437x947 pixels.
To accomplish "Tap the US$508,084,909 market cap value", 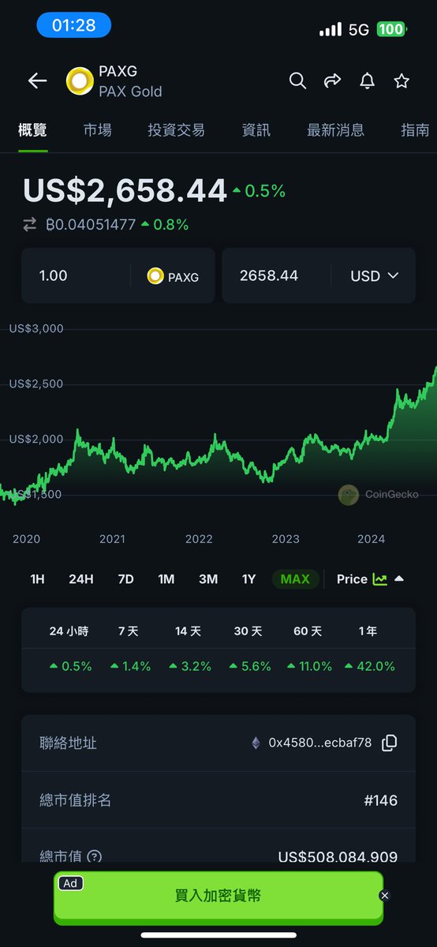I will [338, 857].
